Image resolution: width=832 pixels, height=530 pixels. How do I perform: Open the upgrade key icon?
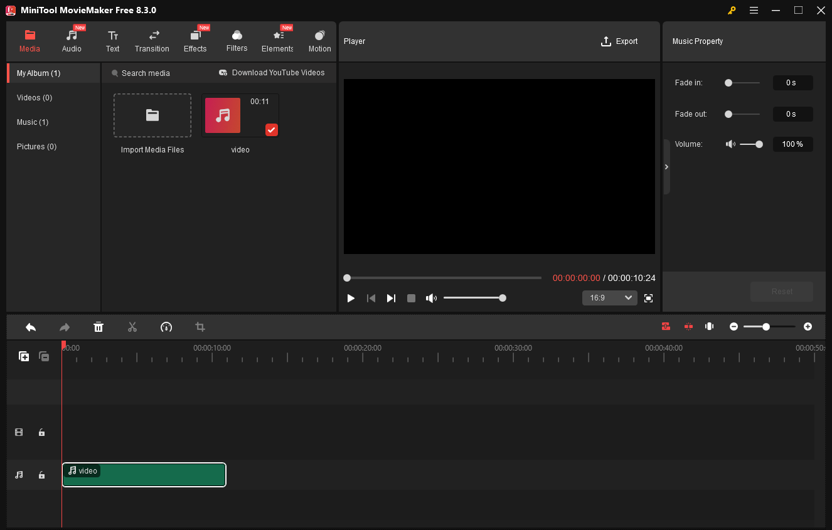click(732, 10)
